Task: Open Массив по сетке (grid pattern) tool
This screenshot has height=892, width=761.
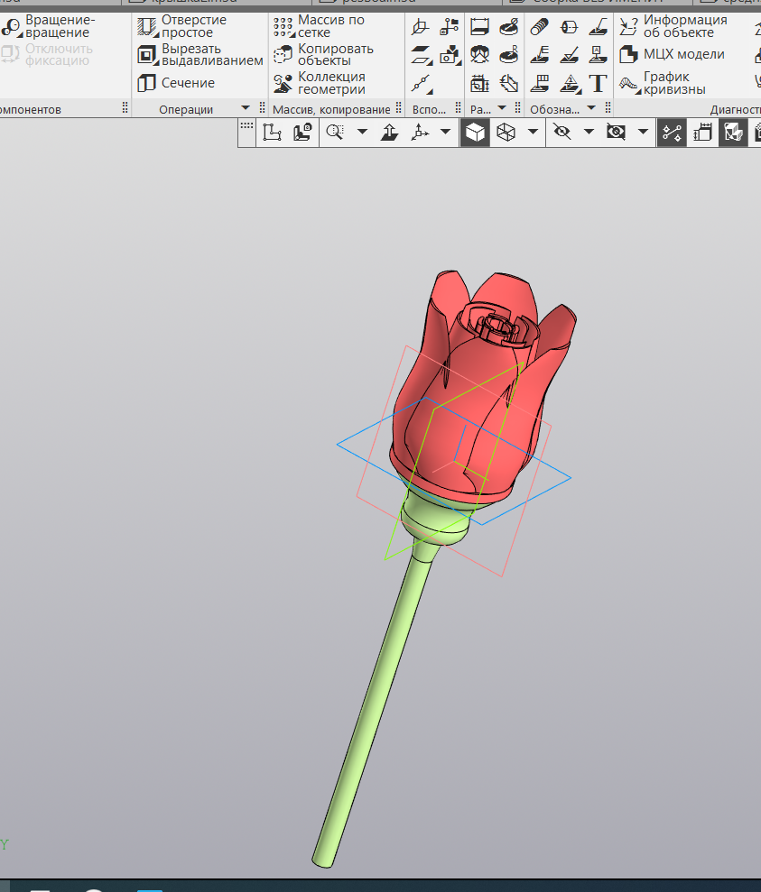Action: [330, 26]
